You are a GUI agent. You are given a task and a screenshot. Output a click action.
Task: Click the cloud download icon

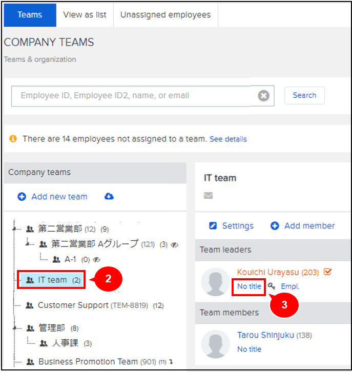pos(109,196)
